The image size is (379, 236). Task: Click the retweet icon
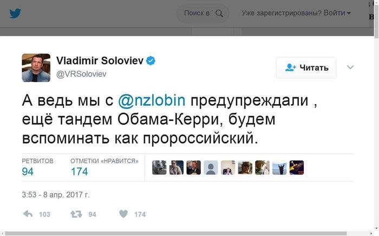coord(76,214)
